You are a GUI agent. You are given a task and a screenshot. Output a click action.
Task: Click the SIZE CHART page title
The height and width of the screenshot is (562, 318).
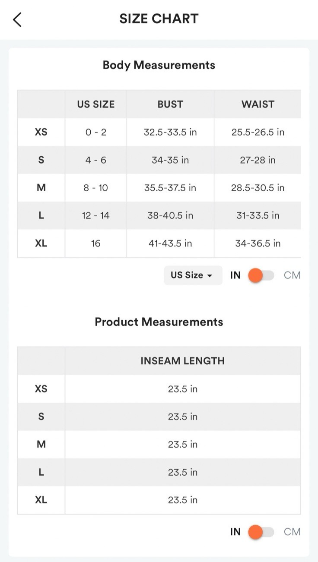click(x=159, y=19)
